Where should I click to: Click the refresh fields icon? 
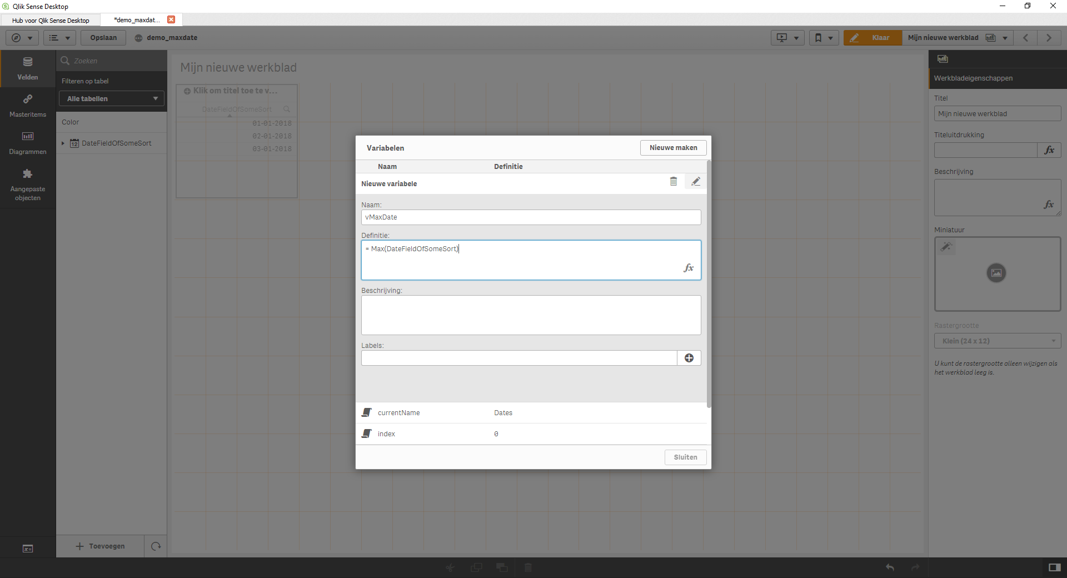[x=156, y=546]
